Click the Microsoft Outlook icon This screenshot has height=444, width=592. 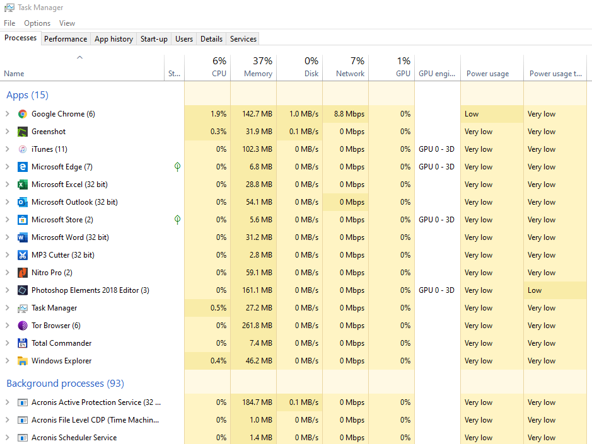coord(23,202)
